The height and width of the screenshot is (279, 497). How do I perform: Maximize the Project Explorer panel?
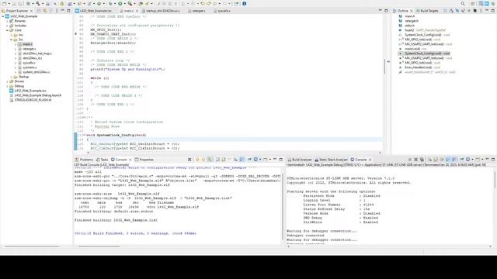click(68, 10)
